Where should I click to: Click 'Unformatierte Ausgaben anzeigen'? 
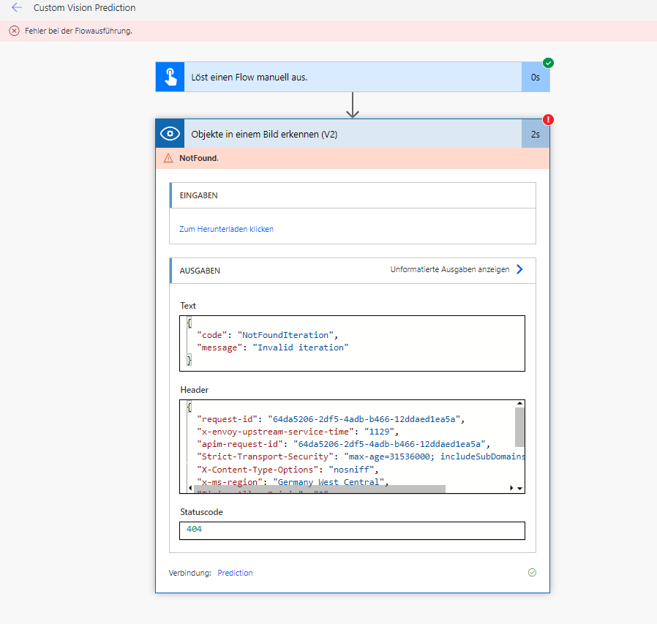[450, 269]
